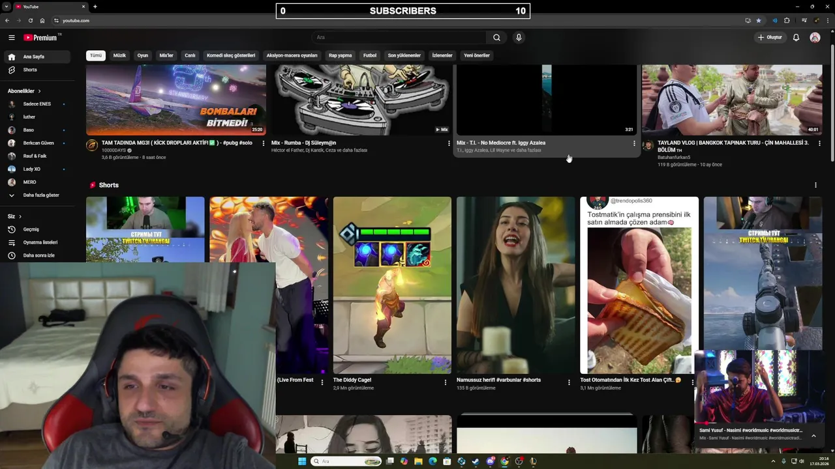Viewport: 835px width, 469px height.
Task: Click the youtube.com address bar
Action: [398, 20]
